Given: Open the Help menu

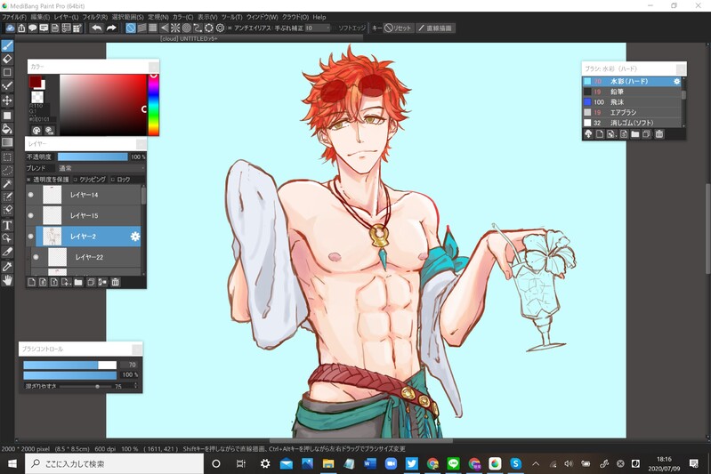Looking at the screenshot, I should tap(319, 17).
